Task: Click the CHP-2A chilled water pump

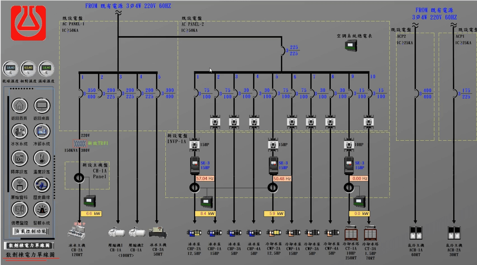Action: point(194,233)
